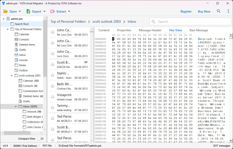Click attachment paperclip on Scott B 638224-Kia email
This screenshot has height=149, width=233.
pos(86,62)
